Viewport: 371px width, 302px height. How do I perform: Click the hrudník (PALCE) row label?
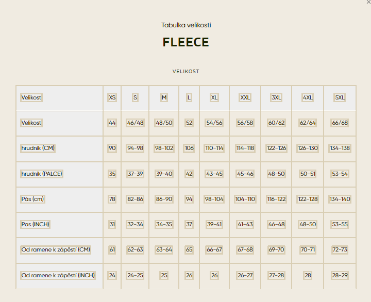[x=42, y=174]
